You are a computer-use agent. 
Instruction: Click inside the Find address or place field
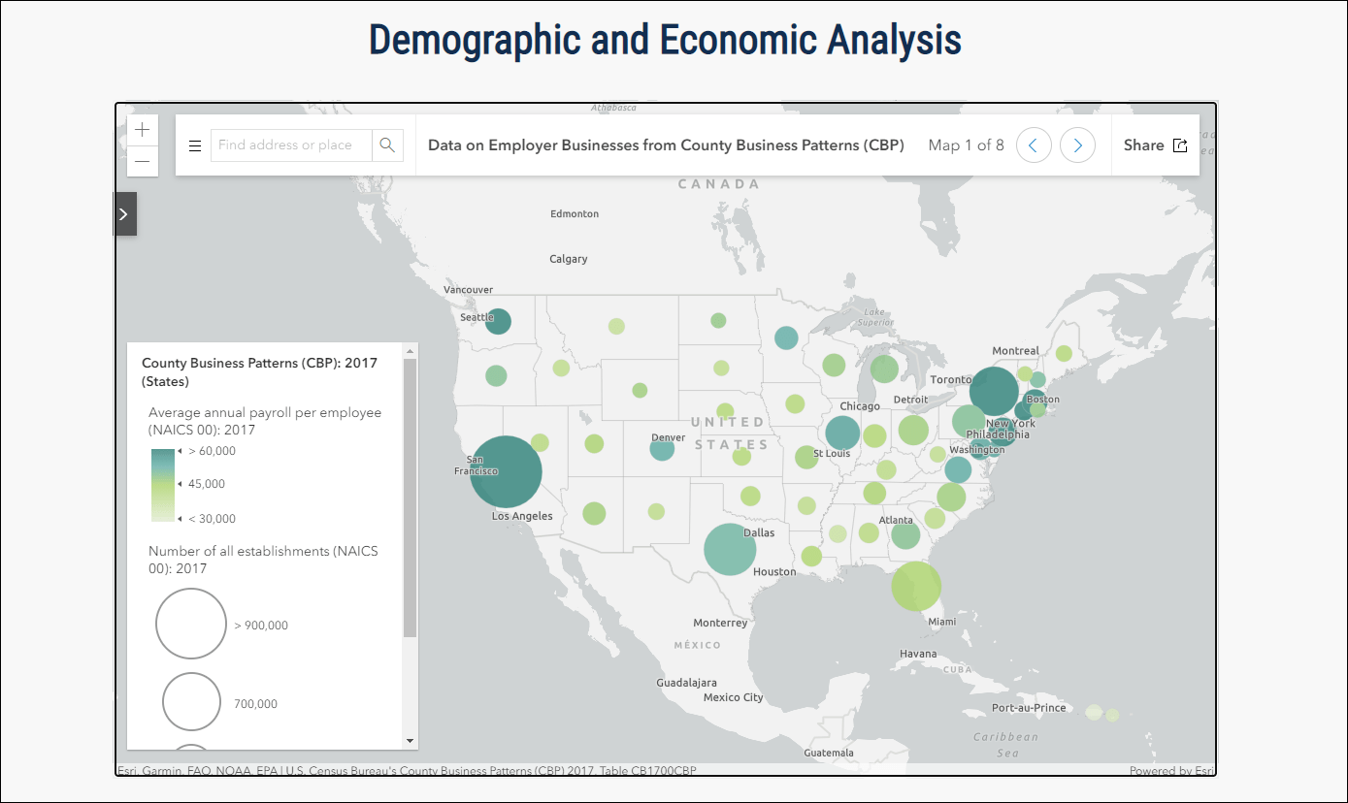[291, 145]
